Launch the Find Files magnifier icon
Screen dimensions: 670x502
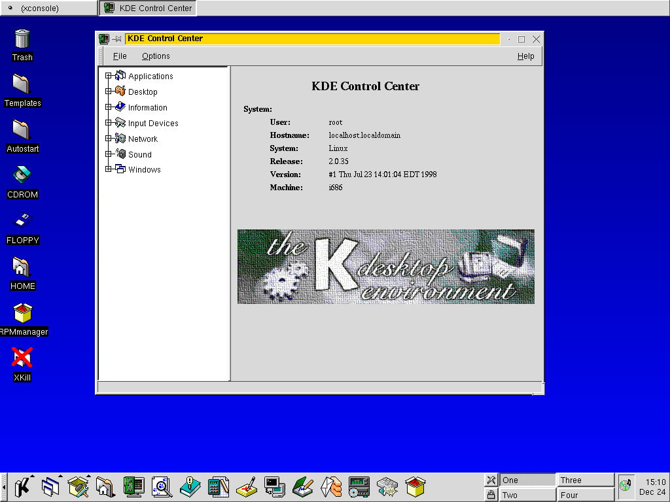[x=162, y=487]
